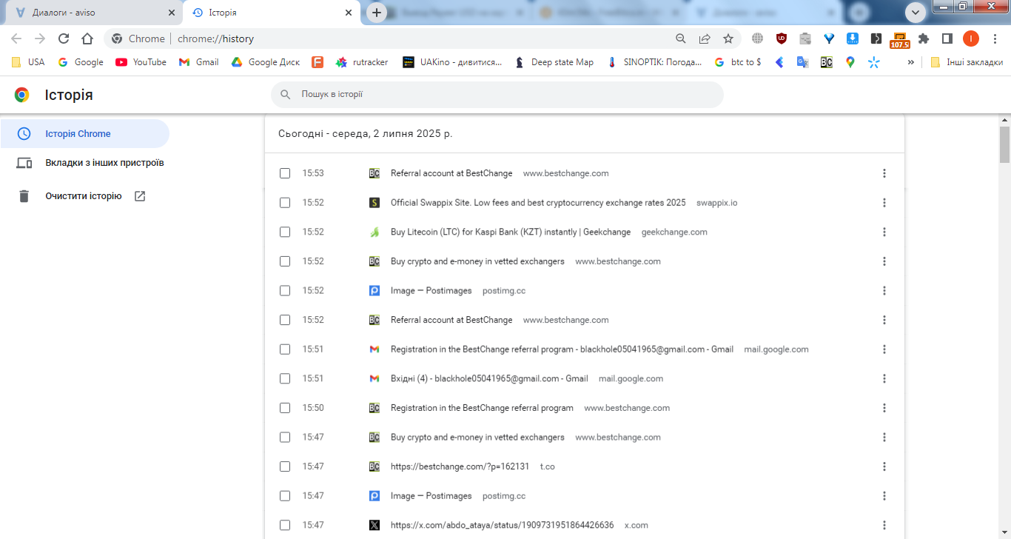Open the blue download-arrow extension
The height and width of the screenshot is (539, 1011).
[x=853, y=38]
